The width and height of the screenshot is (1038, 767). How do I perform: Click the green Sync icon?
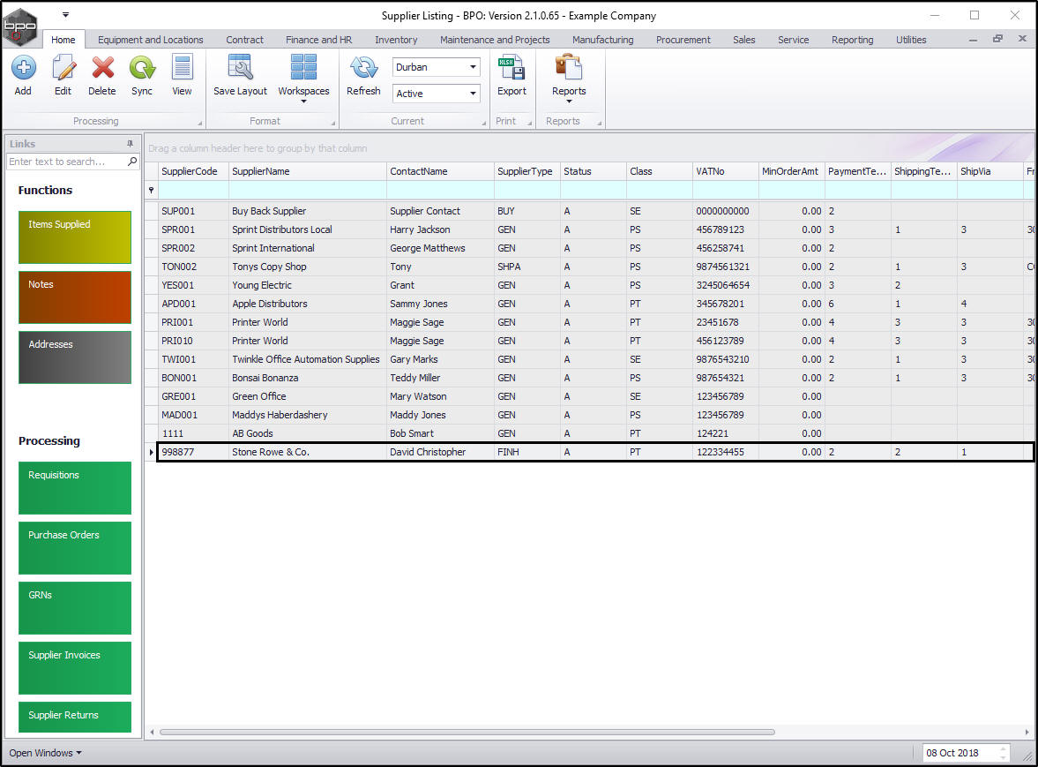click(141, 69)
